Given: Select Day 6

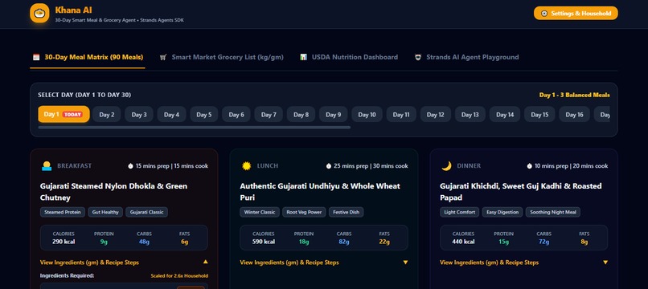Looking at the screenshot, I should 236,114.
